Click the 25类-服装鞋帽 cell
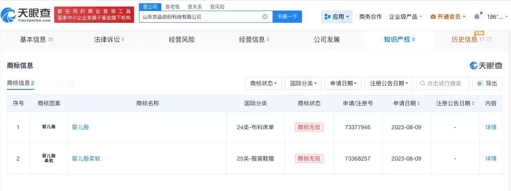This screenshot has width=511, height=191. click(255, 158)
